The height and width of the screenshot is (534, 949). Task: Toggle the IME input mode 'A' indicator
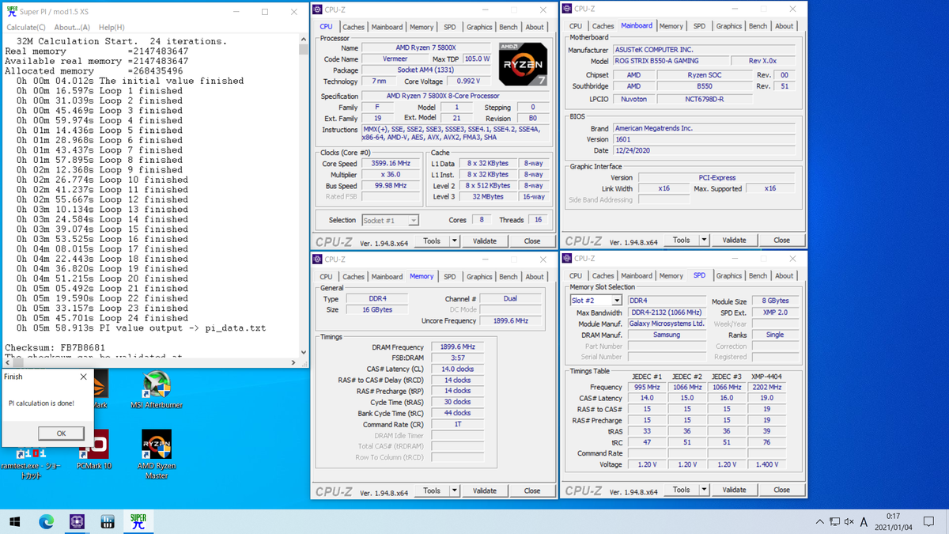864,522
